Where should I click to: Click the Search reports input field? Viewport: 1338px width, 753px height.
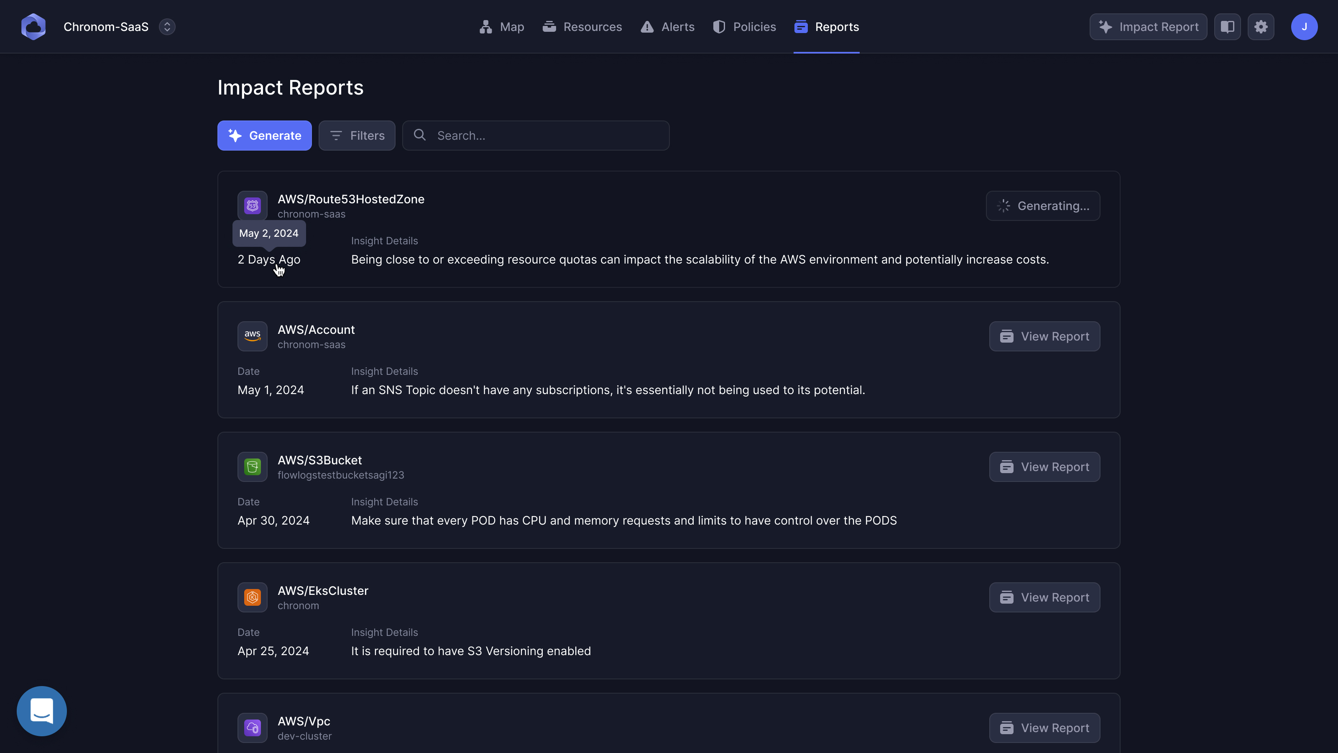536,136
